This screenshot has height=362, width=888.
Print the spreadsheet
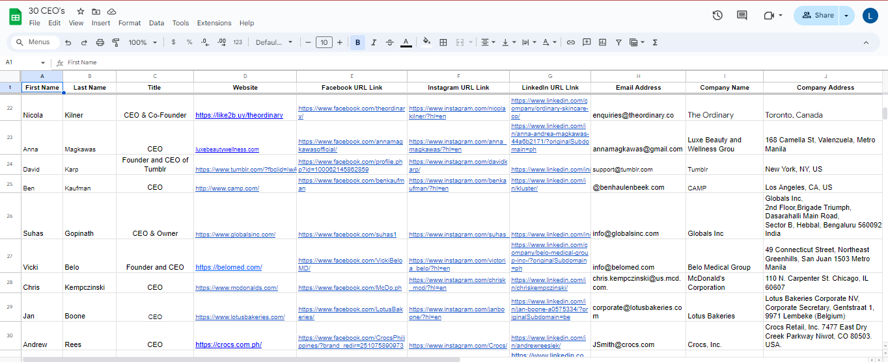100,42
